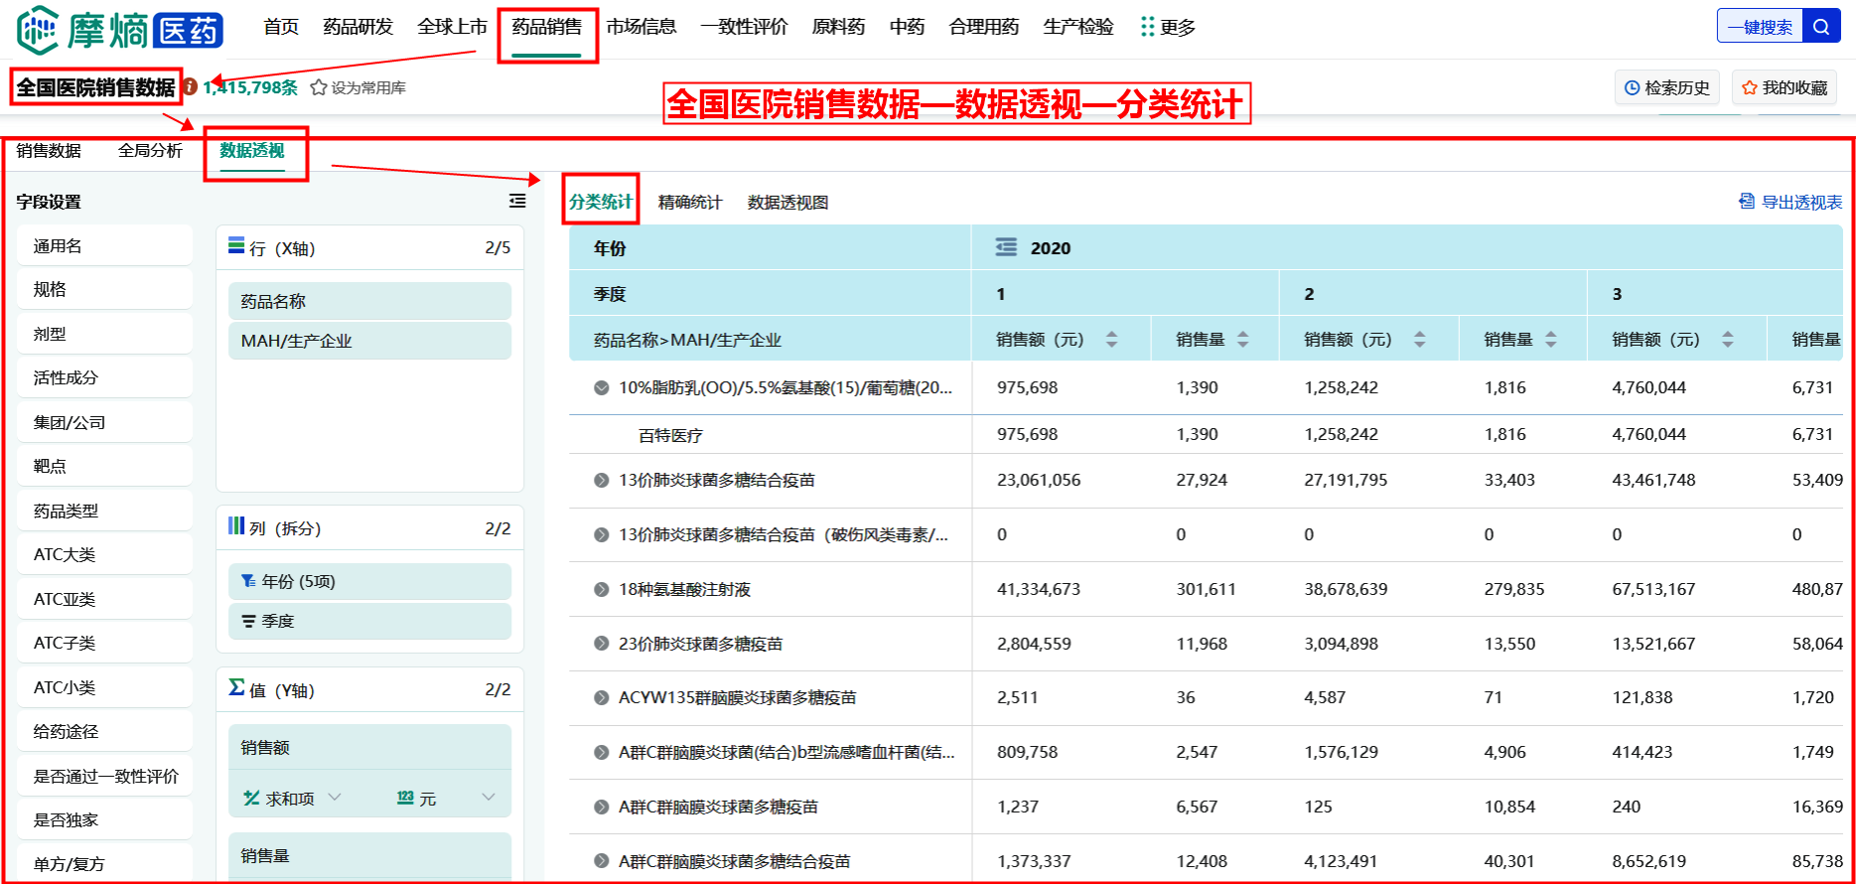Sort by quarter 1 销售额 column
The width and height of the screenshot is (1856, 884).
[1111, 340]
